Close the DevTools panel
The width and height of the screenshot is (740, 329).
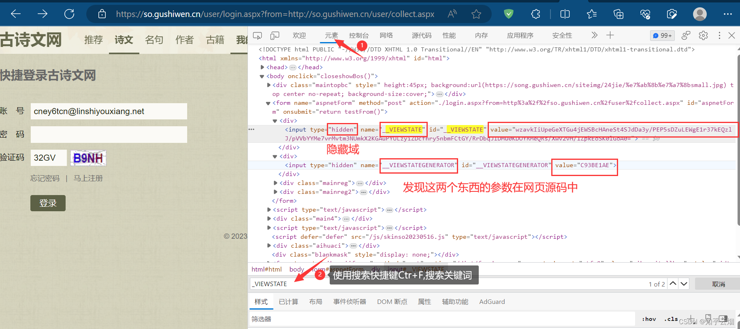pyautogui.click(x=731, y=36)
